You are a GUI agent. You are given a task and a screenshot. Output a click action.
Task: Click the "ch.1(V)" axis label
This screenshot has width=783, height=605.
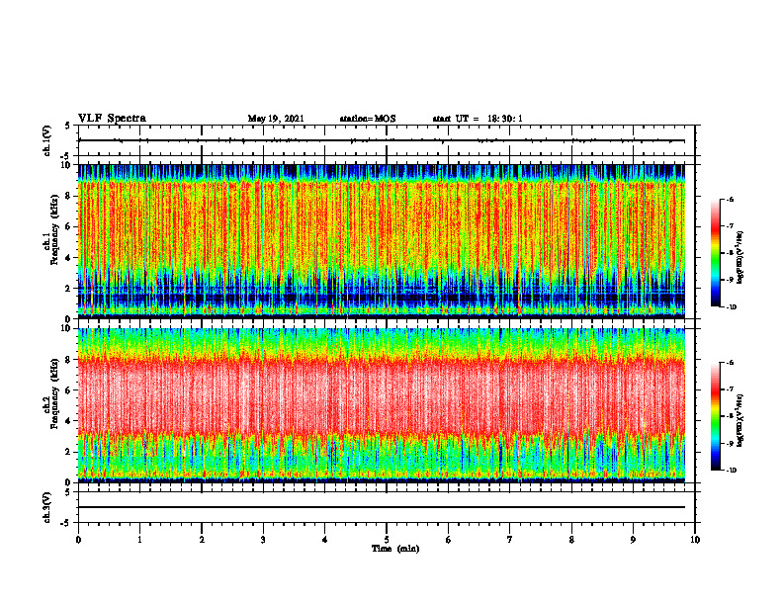tap(46, 140)
